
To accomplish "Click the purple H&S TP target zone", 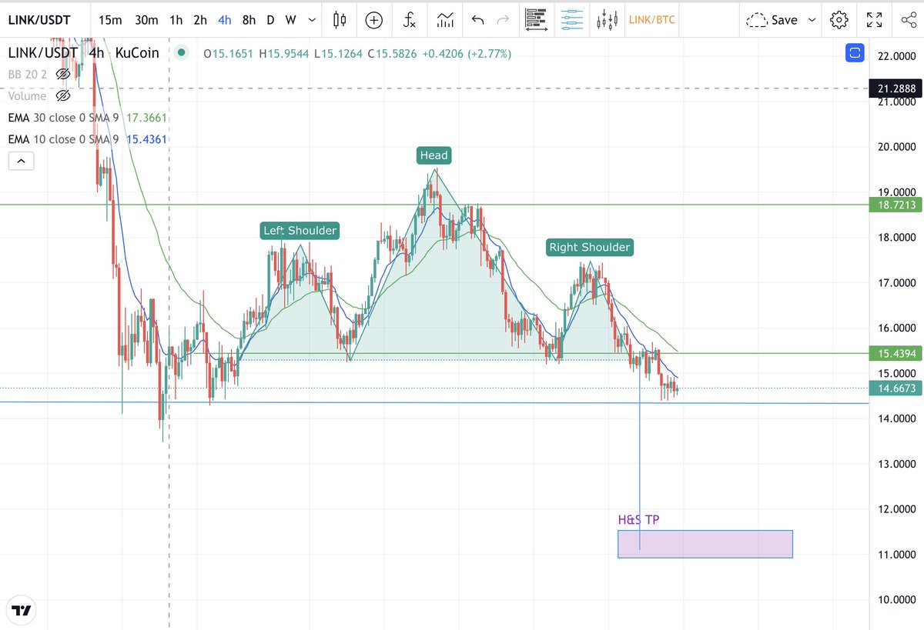I will [705, 544].
